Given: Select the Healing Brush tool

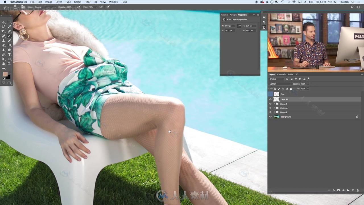Looking at the screenshot, I should click(3, 36).
